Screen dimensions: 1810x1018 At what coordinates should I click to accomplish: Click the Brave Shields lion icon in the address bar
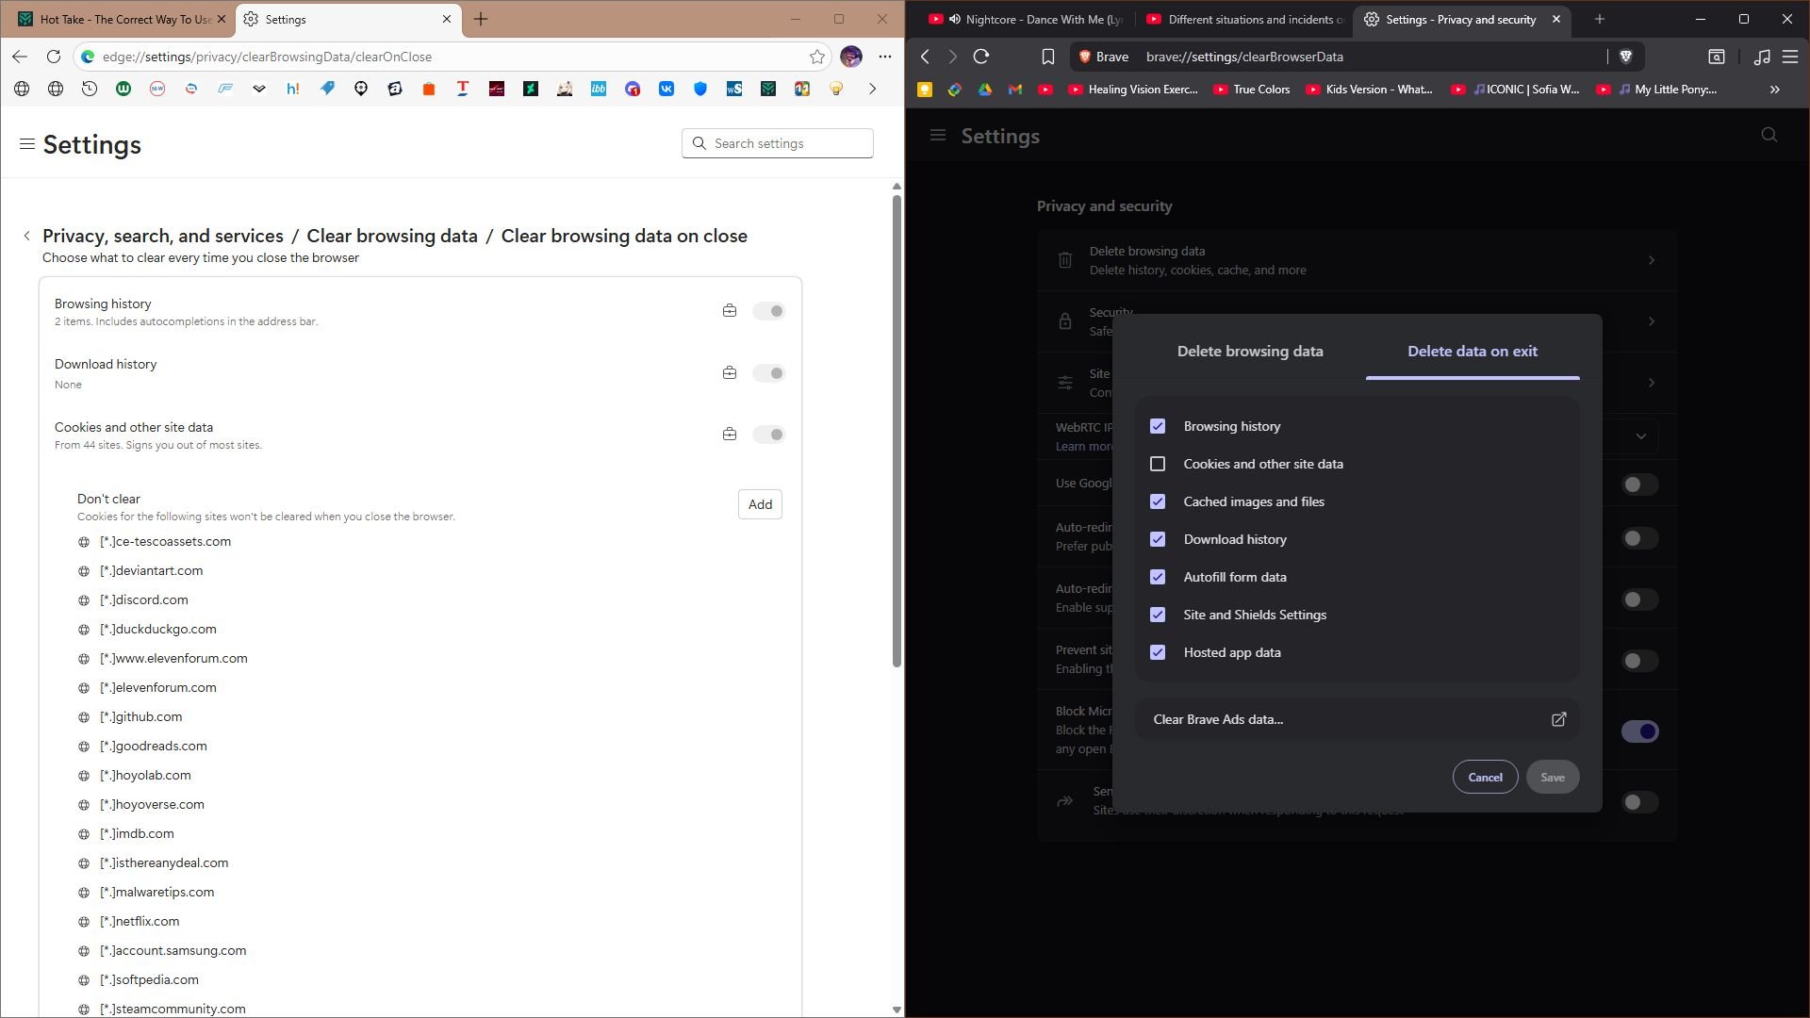click(x=1625, y=57)
